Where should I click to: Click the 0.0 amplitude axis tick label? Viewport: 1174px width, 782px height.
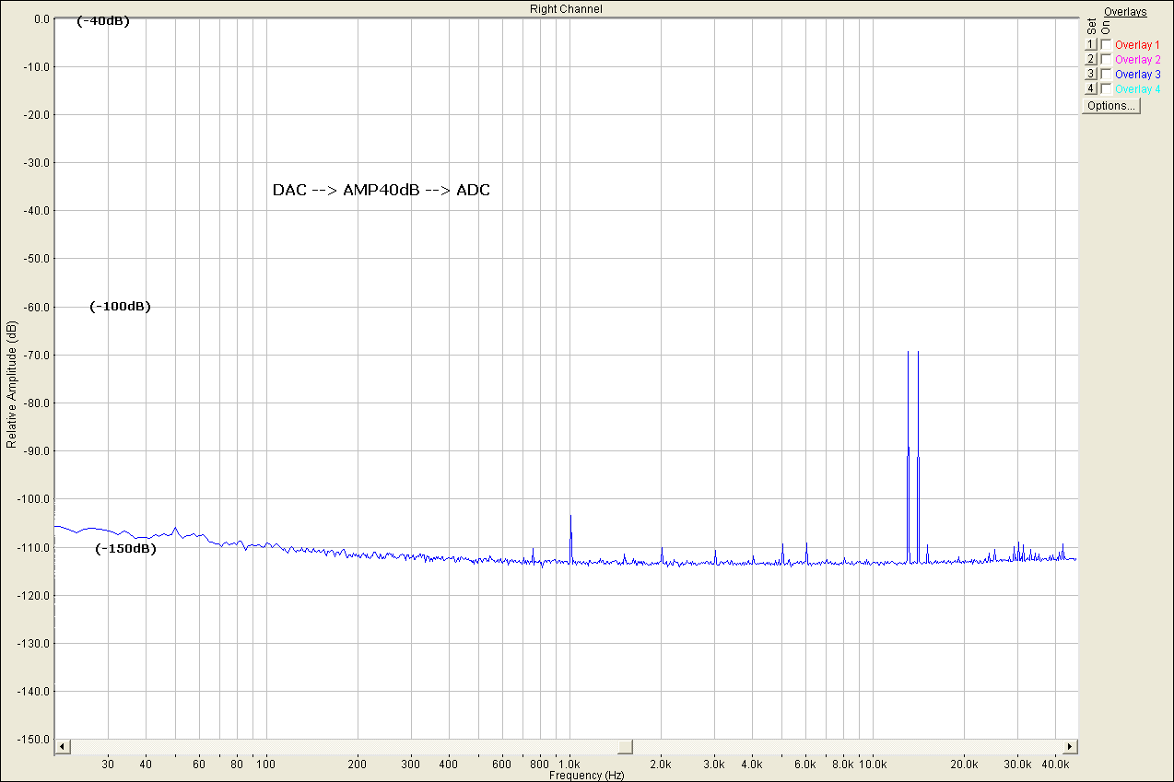coord(41,18)
